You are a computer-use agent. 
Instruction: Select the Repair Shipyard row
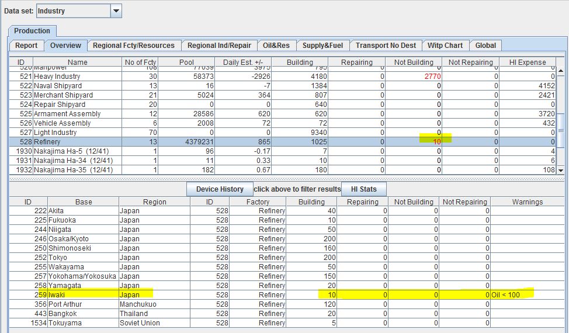282,105
